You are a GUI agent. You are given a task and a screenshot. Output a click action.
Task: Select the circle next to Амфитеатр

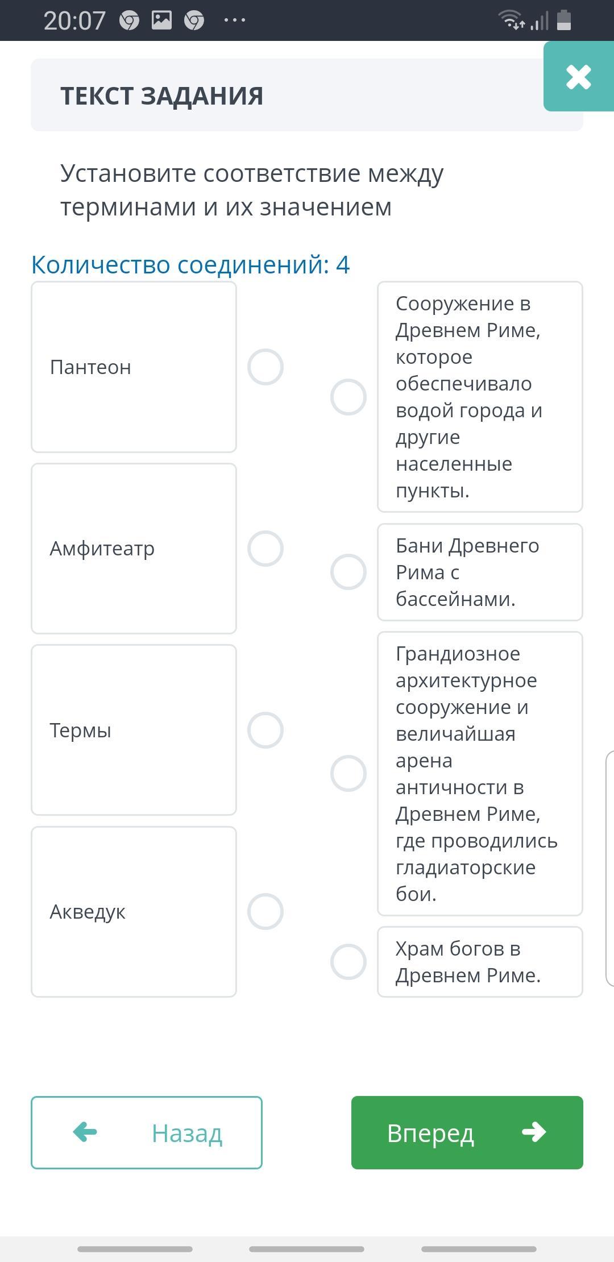(265, 549)
